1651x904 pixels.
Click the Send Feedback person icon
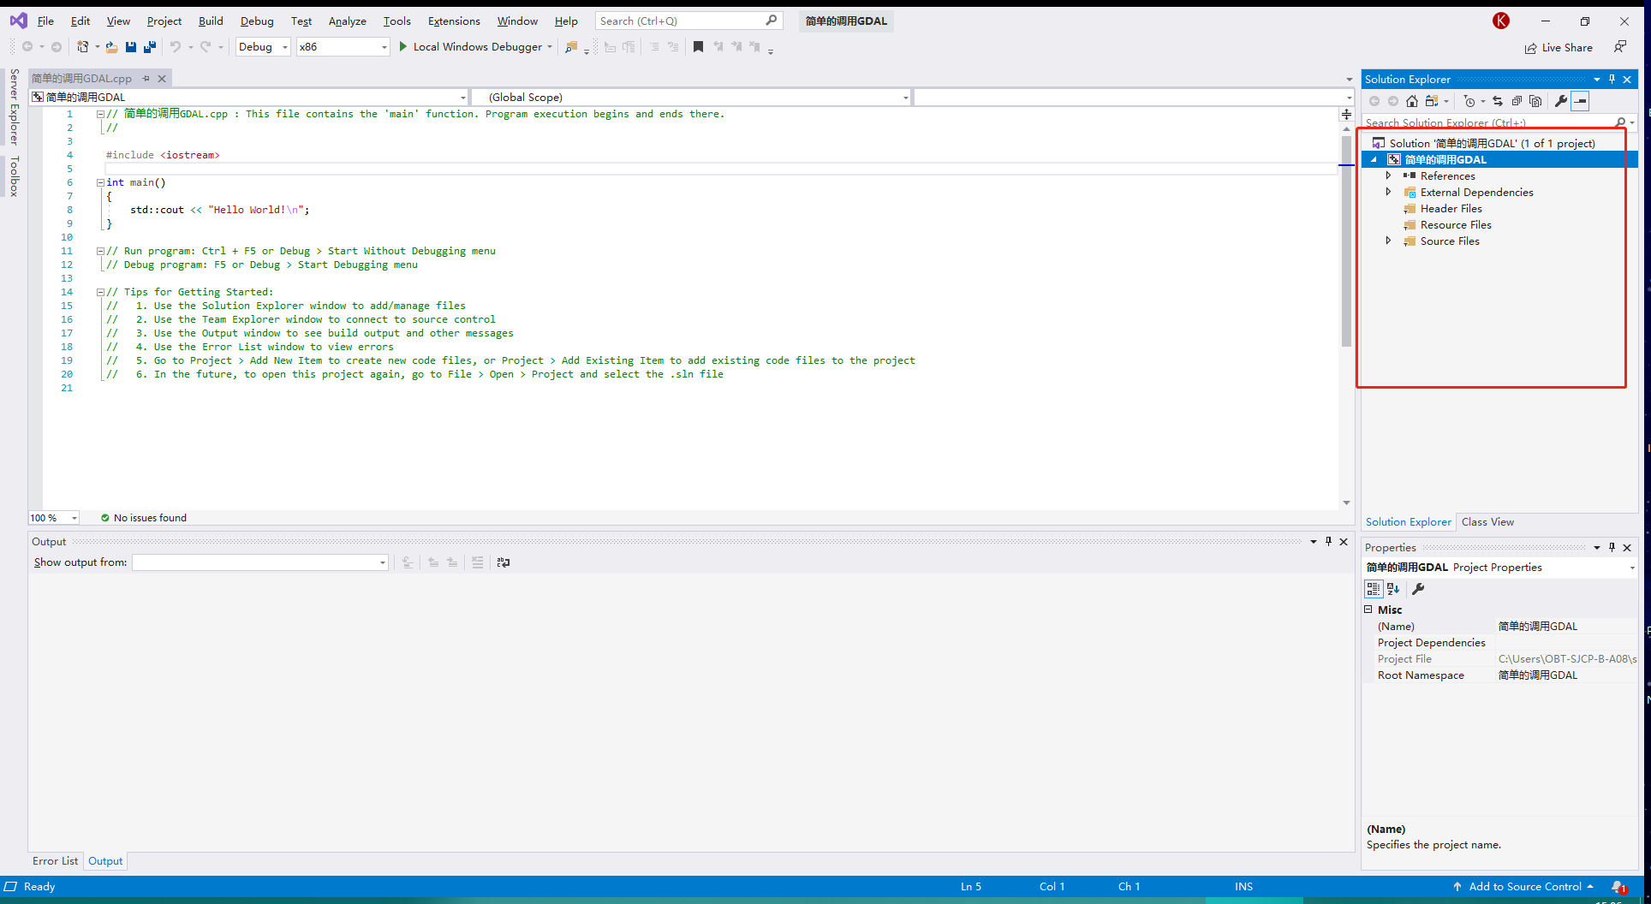[1620, 47]
